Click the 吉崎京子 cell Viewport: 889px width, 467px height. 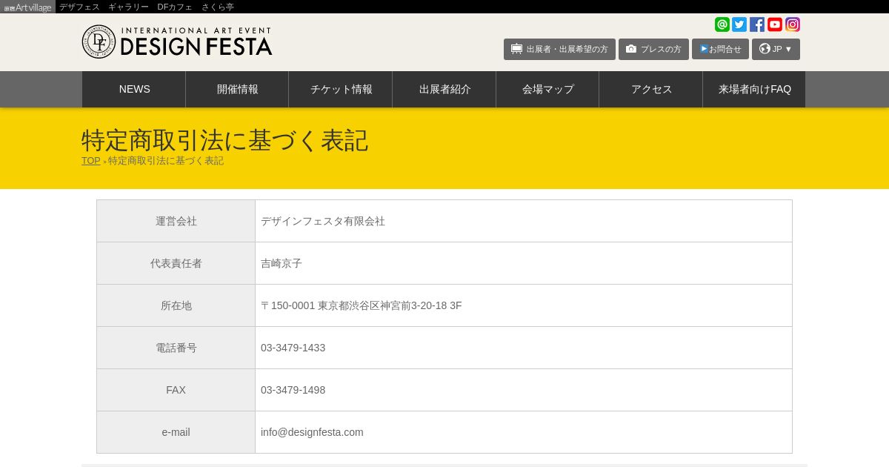(x=524, y=263)
